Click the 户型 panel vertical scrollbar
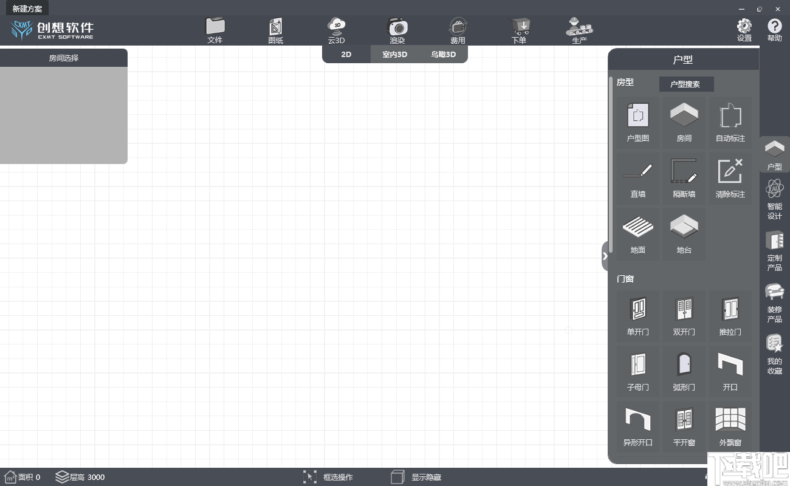Image resolution: width=790 pixels, height=486 pixels. pos(611,164)
